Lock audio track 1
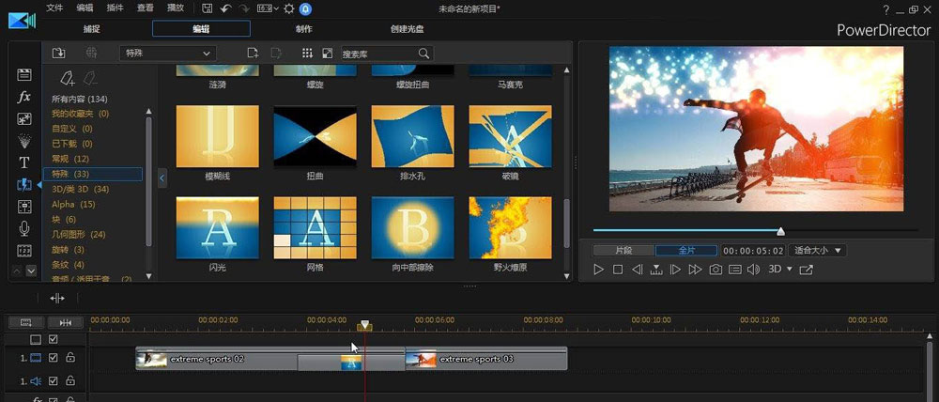This screenshot has height=402, width=939. tap(70, 380)
